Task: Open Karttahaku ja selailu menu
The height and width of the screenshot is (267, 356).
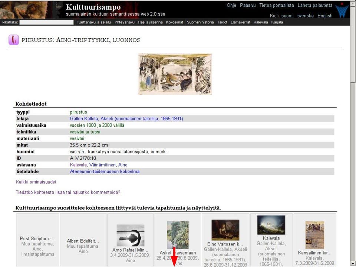Action: (94, 22)
